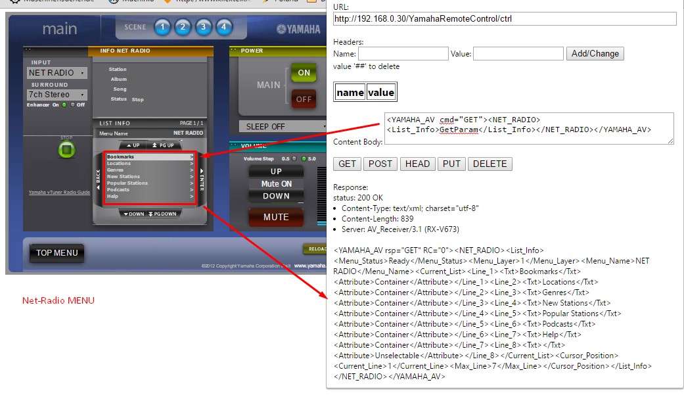
Task: Select Volume Step 0.5 radio
Action: tap(294, 159)
